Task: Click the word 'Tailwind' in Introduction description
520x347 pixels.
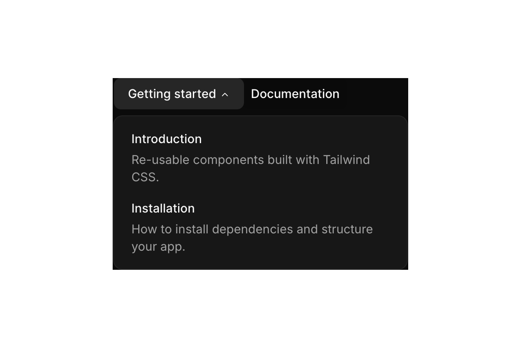Action: pyautogui.click(x=346, y=160)
